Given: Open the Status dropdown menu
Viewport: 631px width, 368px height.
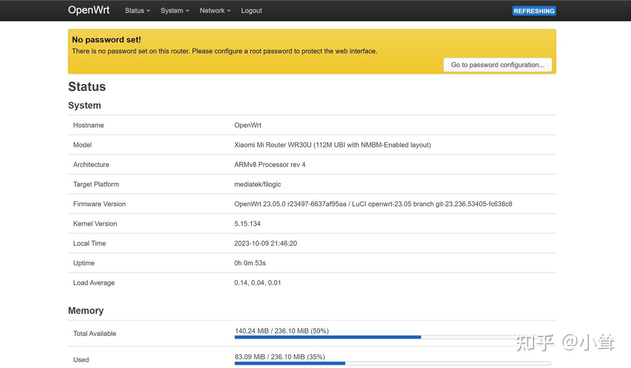Looking at the screenshot, I should pos(137,11).
